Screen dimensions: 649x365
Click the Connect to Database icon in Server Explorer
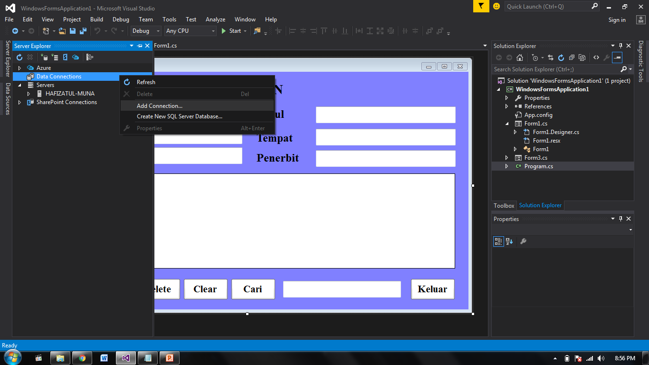(x=44, y=57)
